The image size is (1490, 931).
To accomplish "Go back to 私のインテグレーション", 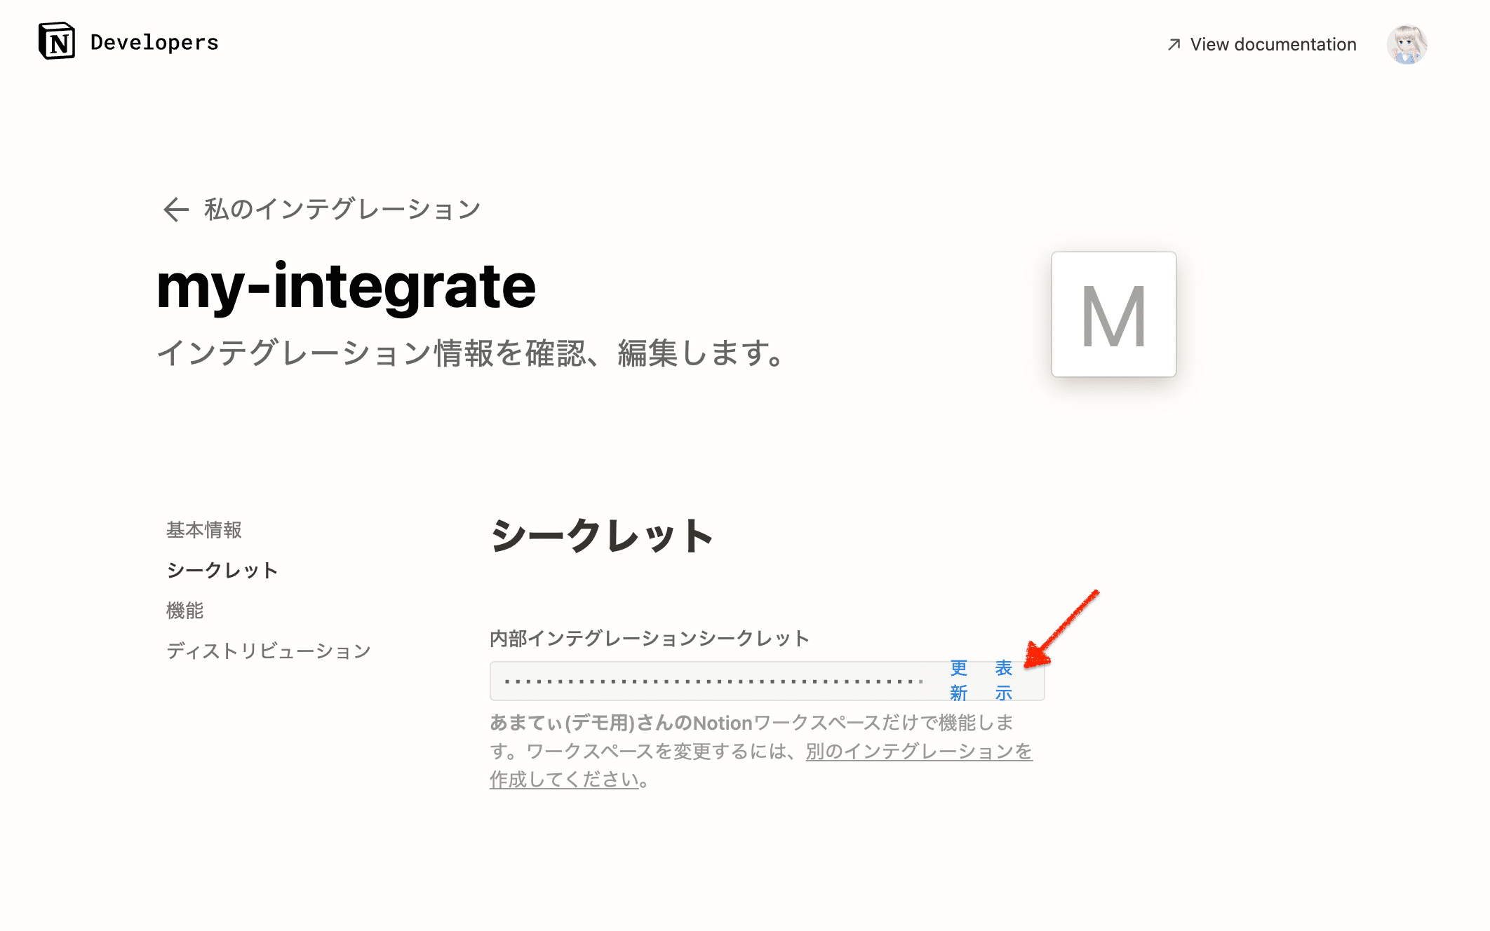I will 342,209.
